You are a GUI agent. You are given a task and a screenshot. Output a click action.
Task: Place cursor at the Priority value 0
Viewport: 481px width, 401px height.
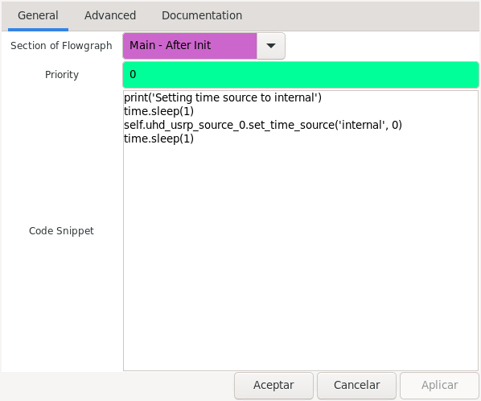[x=133, y=74]
